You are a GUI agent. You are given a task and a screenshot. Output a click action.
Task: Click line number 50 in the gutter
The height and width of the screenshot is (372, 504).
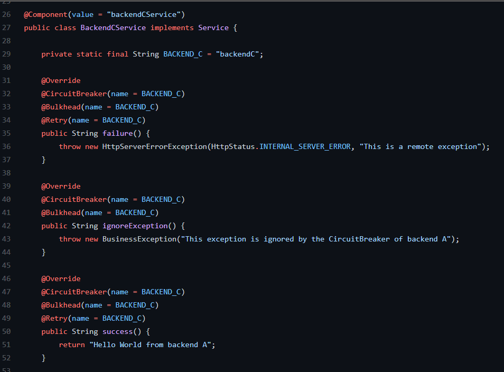(6, 331)
